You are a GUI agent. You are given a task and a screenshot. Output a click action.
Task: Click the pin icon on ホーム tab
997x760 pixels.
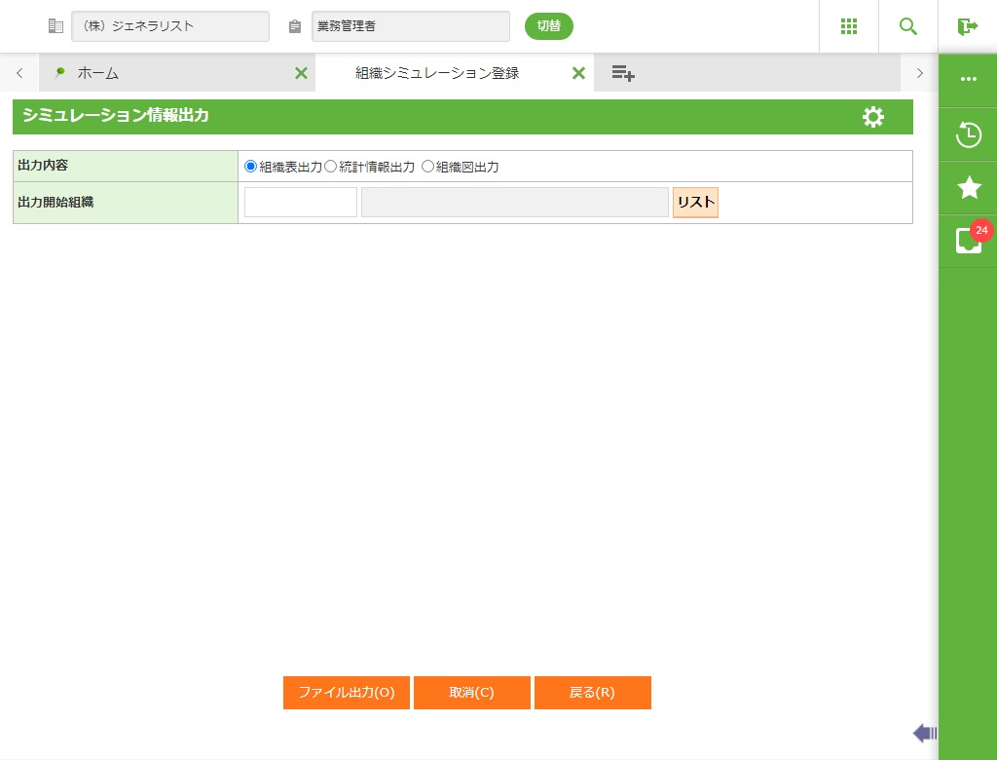[59, 72]
